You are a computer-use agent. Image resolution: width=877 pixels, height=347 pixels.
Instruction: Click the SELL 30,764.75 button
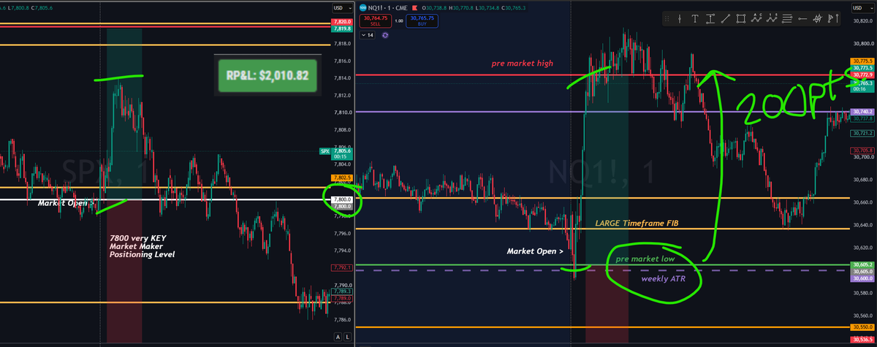click(375, 21)
